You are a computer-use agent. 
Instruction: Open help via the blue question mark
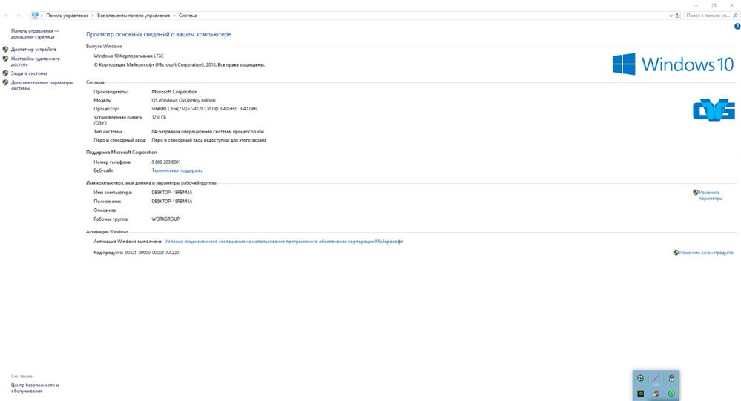click(x=737, y=27)
